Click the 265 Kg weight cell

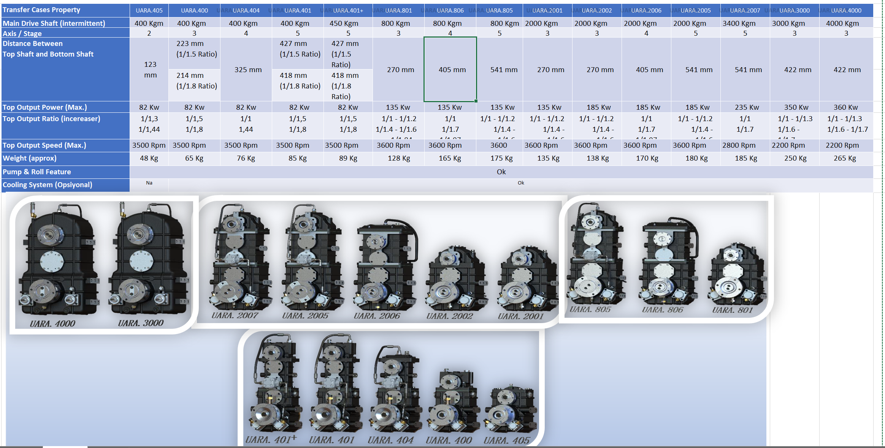[845, 158]
